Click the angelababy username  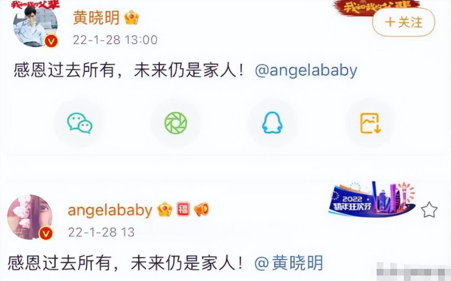pyautogui.click(x=110, y=210)
